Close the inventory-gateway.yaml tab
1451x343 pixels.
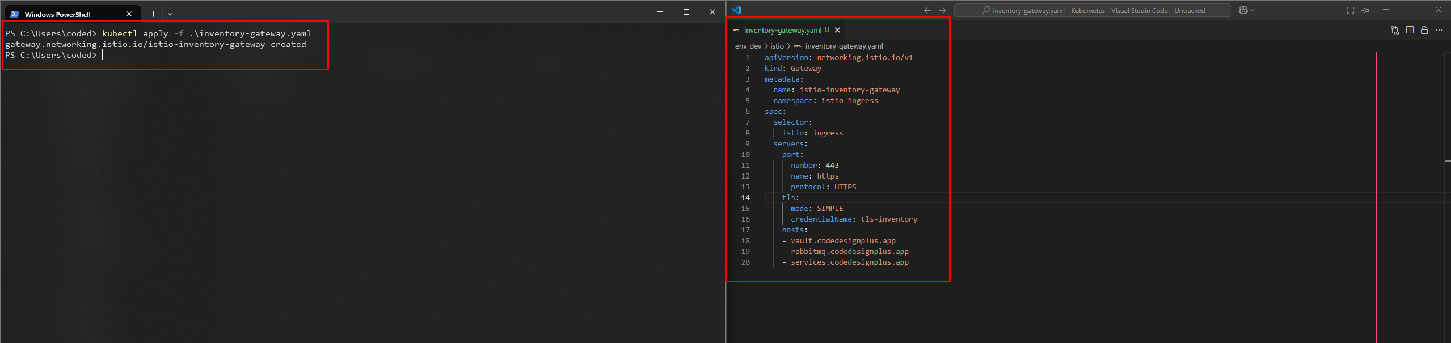pos(837,30)
